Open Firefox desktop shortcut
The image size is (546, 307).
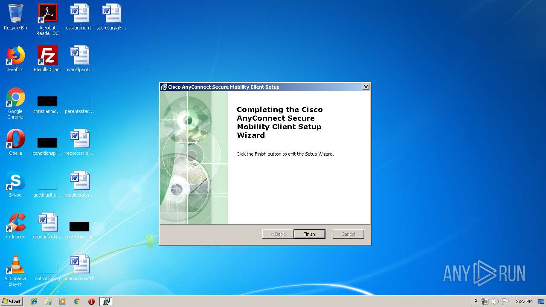[15, 59]
